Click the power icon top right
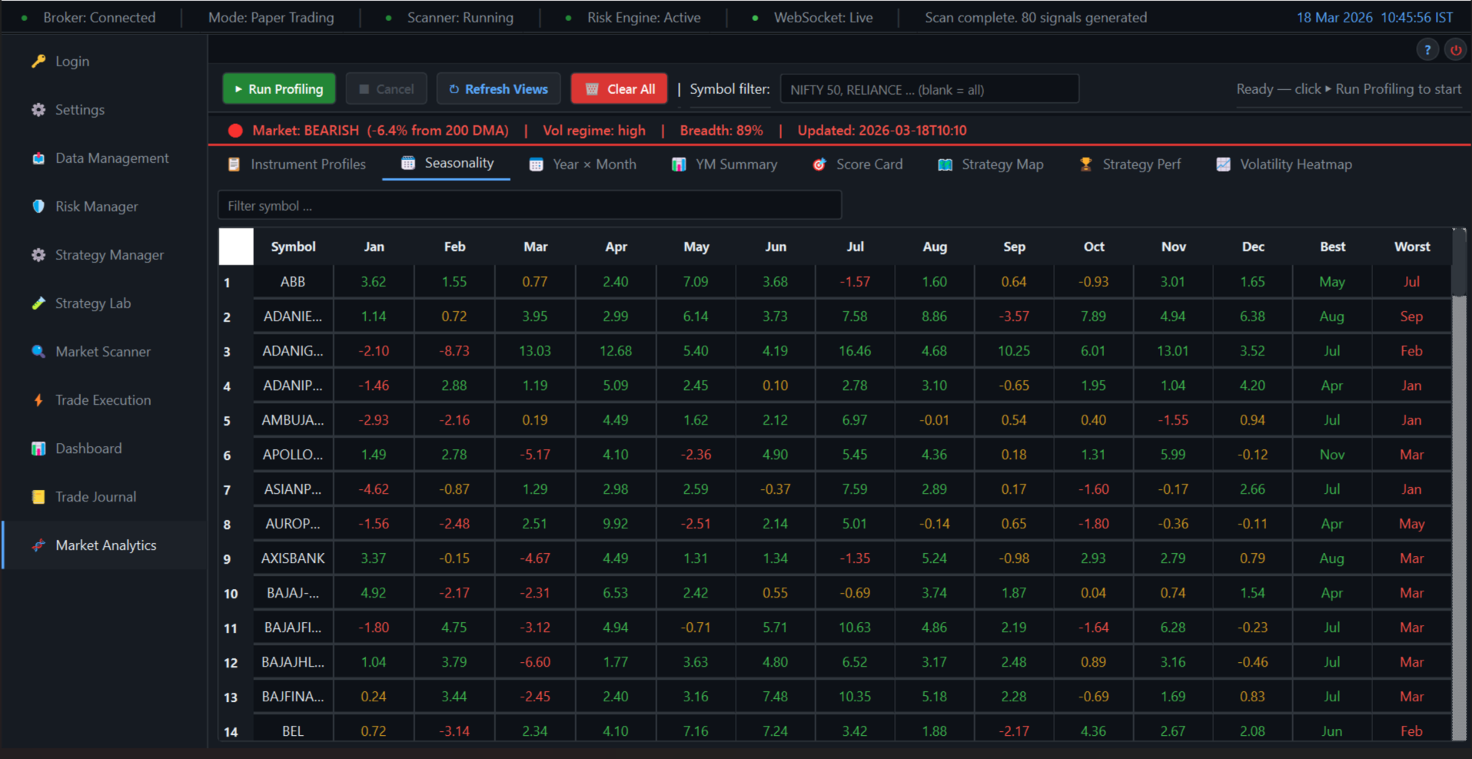The height and width of the screenshot is (759, 1472). 1455,49
